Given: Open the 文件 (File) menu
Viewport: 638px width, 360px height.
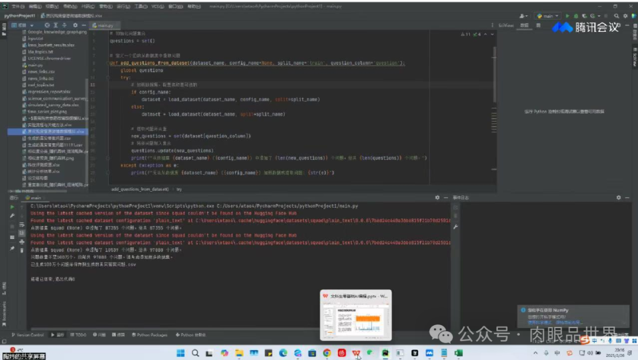Looking at the screenshot, I should point(18,6).
